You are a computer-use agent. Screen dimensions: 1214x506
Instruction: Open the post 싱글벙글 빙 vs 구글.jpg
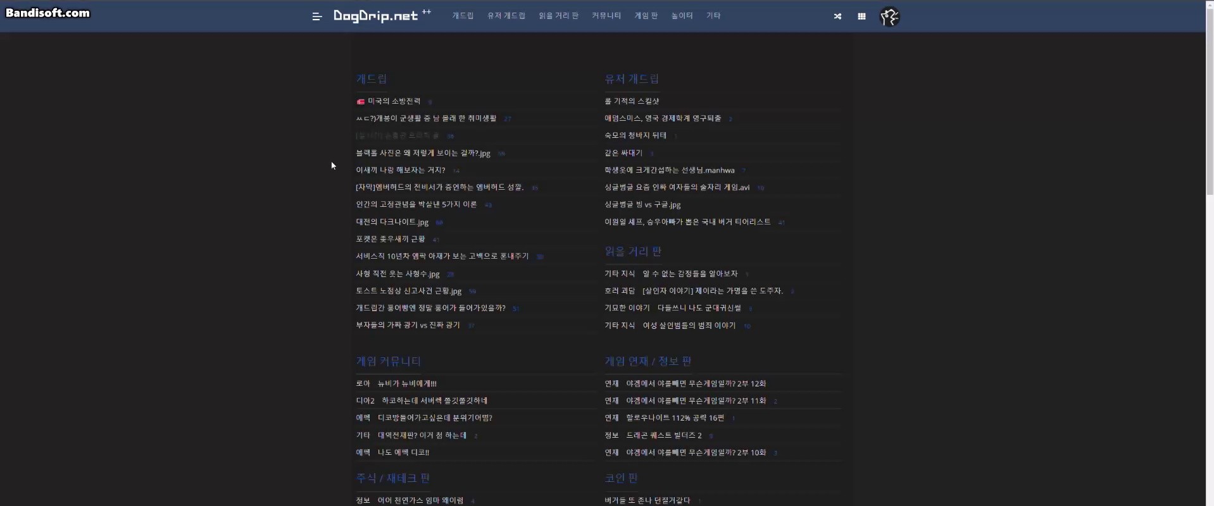pyautogui.click(x=642, y=205)
